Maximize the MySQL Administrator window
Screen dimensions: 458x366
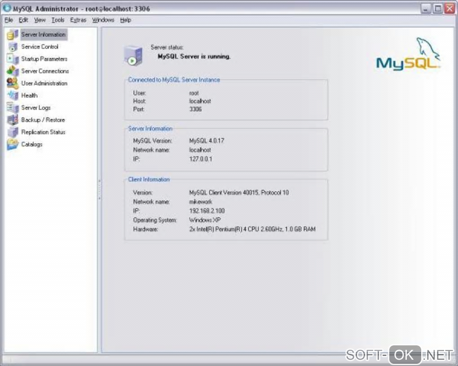pos(438,9)
